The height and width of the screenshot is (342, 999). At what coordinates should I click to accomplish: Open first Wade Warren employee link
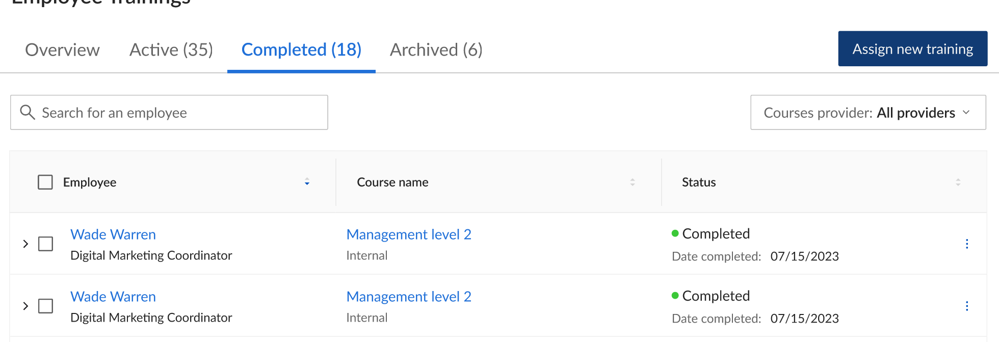[x=113, y=234]
